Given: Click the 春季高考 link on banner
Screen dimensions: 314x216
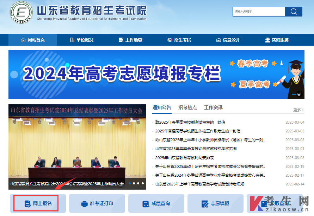Looking at the screenshot, I should click(x=253, y=64).
